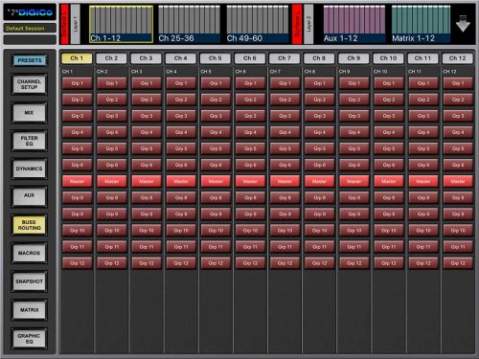Screen dimensions: 479x359
Task: Select the Aux 1-12 bank thumbnail
Action: click(x=354, y=24)
